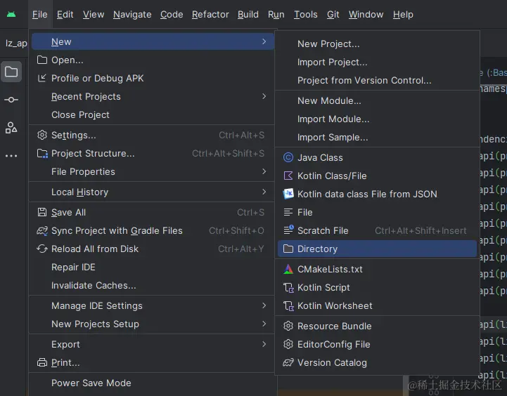Click the More tool windows ellipsis icon
The width and height of the screenshot is (507, 396).
11,156
